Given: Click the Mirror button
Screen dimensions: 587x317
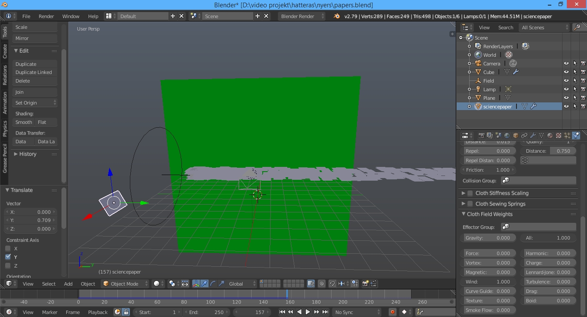Looking at the screenshot, I should click(x=35, y=38).
